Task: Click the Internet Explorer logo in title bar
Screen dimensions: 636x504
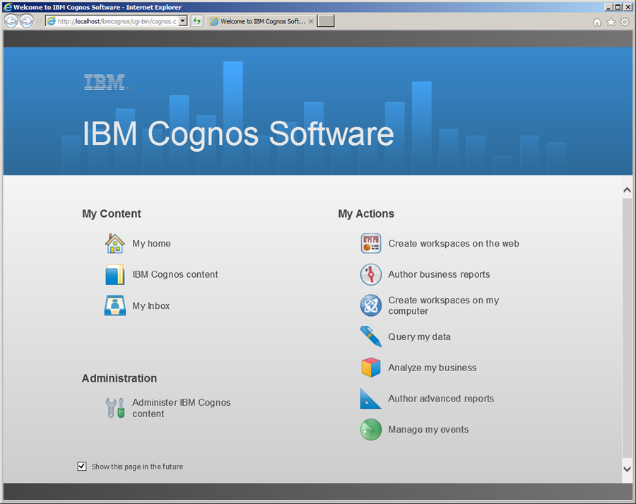Action: [x=7, y=7]
